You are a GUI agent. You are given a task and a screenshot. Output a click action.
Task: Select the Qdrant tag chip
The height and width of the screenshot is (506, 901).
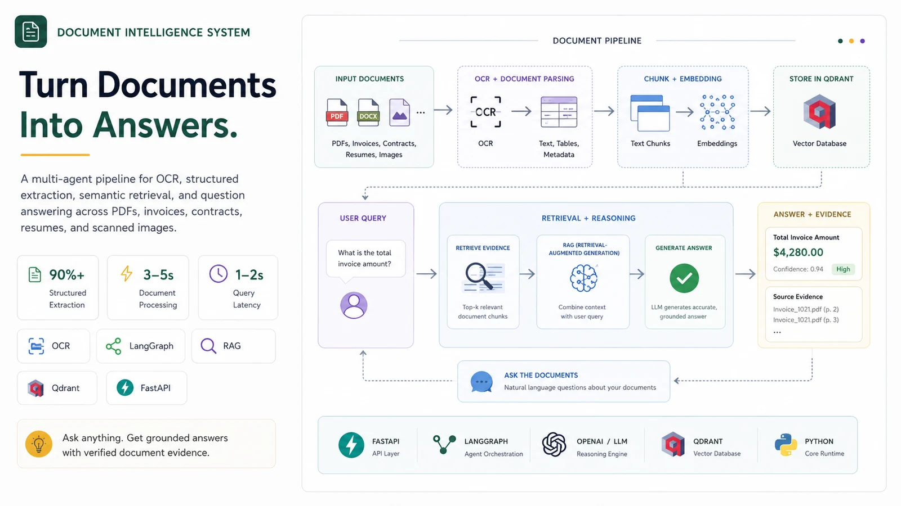pos(57,388)
